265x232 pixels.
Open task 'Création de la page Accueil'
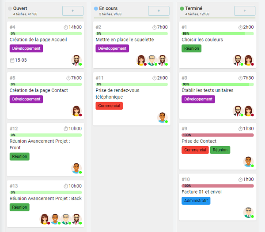[x=38, y=40]
